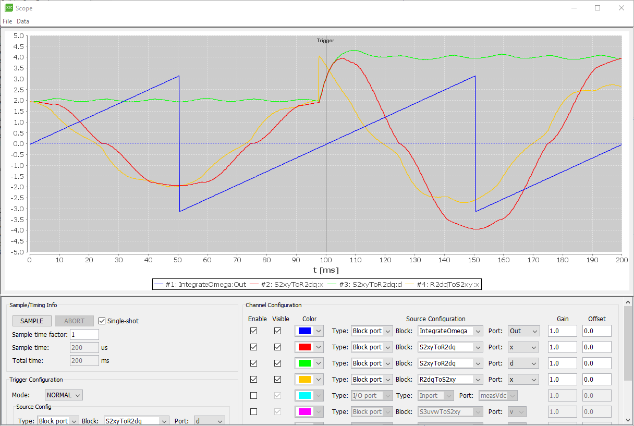
Task: Open the trigger Mode dropdown showing NORMAL
Action: [x=63, y=395]
